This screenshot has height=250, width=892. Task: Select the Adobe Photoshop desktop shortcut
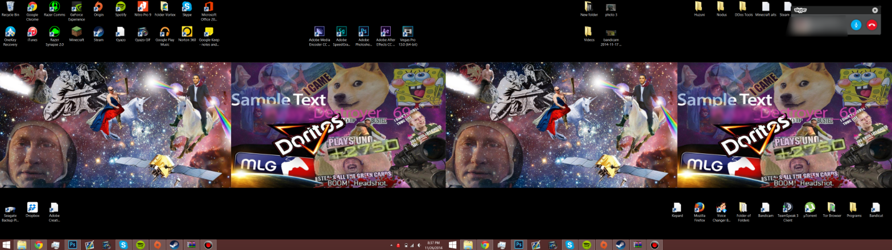tap(364, 35)
